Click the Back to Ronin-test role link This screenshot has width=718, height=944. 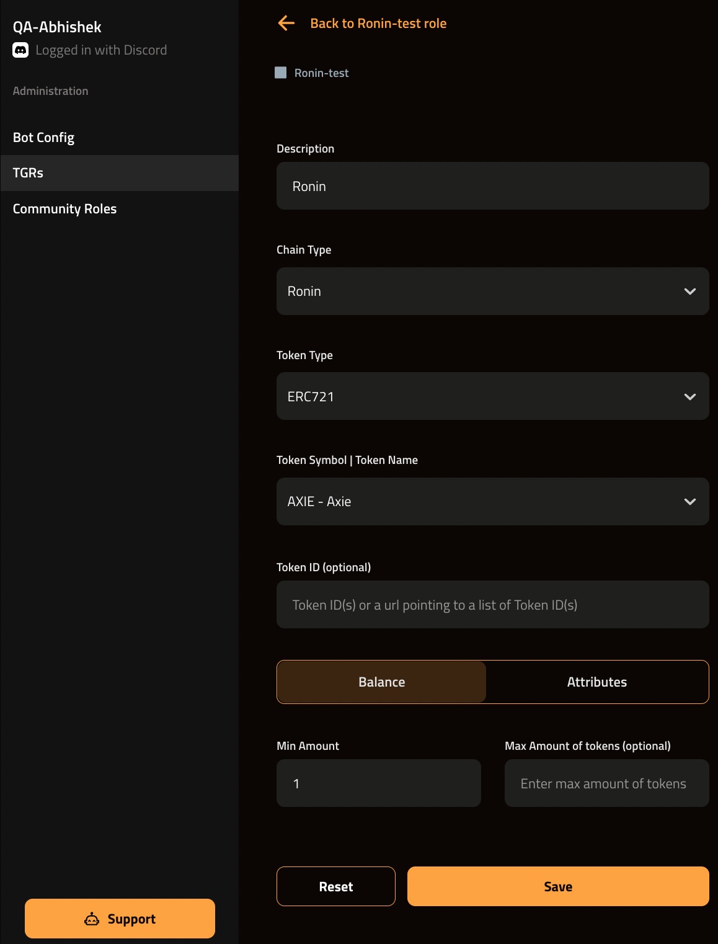(x=378, y=24)
